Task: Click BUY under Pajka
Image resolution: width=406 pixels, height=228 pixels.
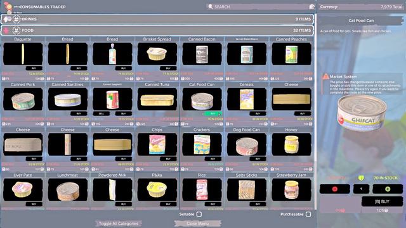Action: (x=168, y=204)
